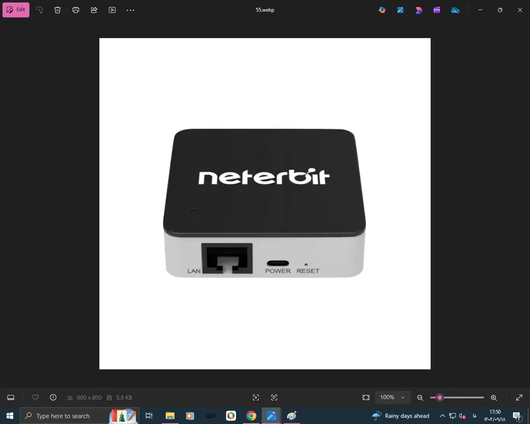Zoom in with plus magnifier
Screen dimensions: 530x424
(494, 397)
